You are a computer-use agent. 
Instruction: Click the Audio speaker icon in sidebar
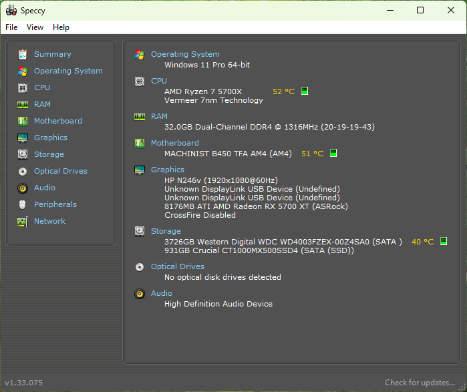23,188
